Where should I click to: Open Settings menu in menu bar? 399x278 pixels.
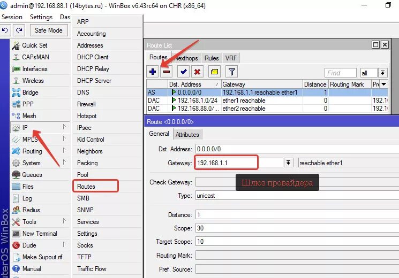pos(41,17)
